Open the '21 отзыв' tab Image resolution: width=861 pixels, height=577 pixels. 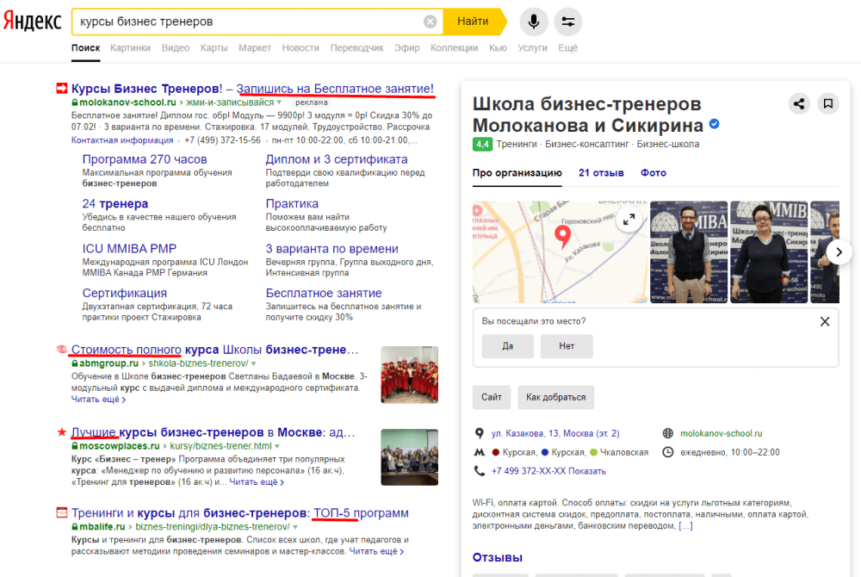click(601, 173)
